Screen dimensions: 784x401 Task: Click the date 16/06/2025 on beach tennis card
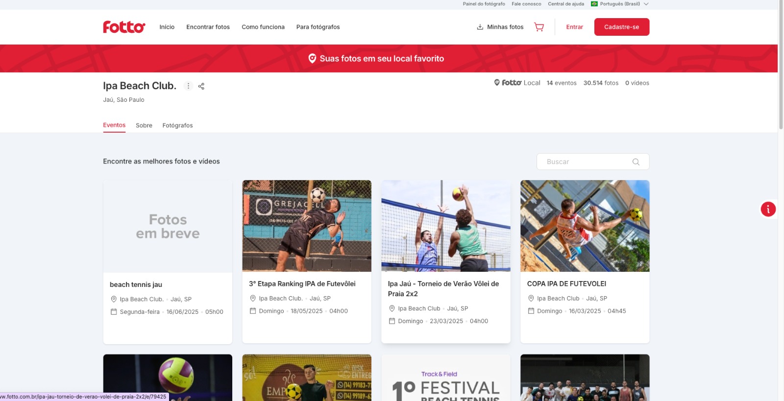pos(182,312)
